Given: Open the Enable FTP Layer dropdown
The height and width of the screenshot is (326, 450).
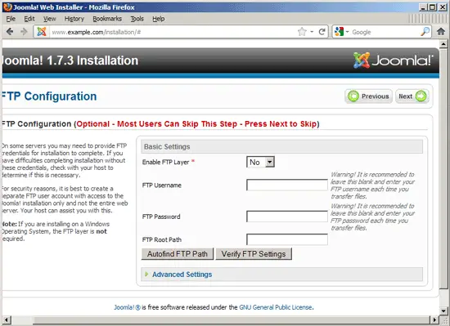Looking at the screenshot, I should (260, 162).
